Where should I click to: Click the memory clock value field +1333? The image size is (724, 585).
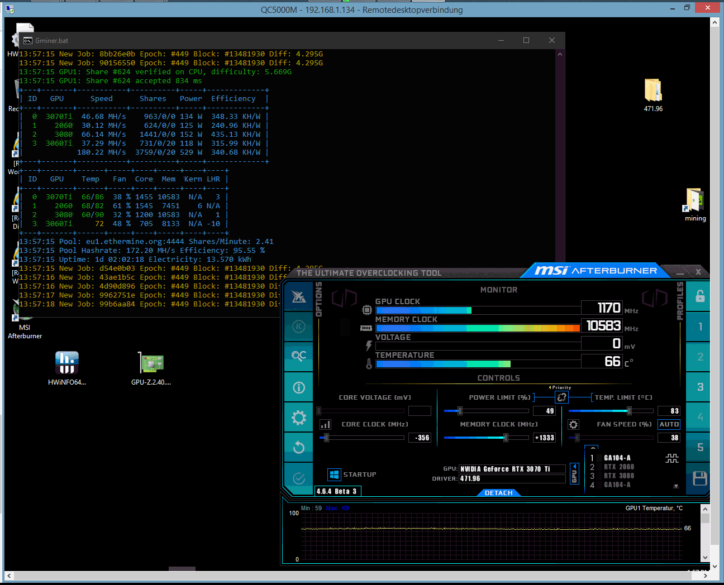pyautogui.click(x=545, y=438)
